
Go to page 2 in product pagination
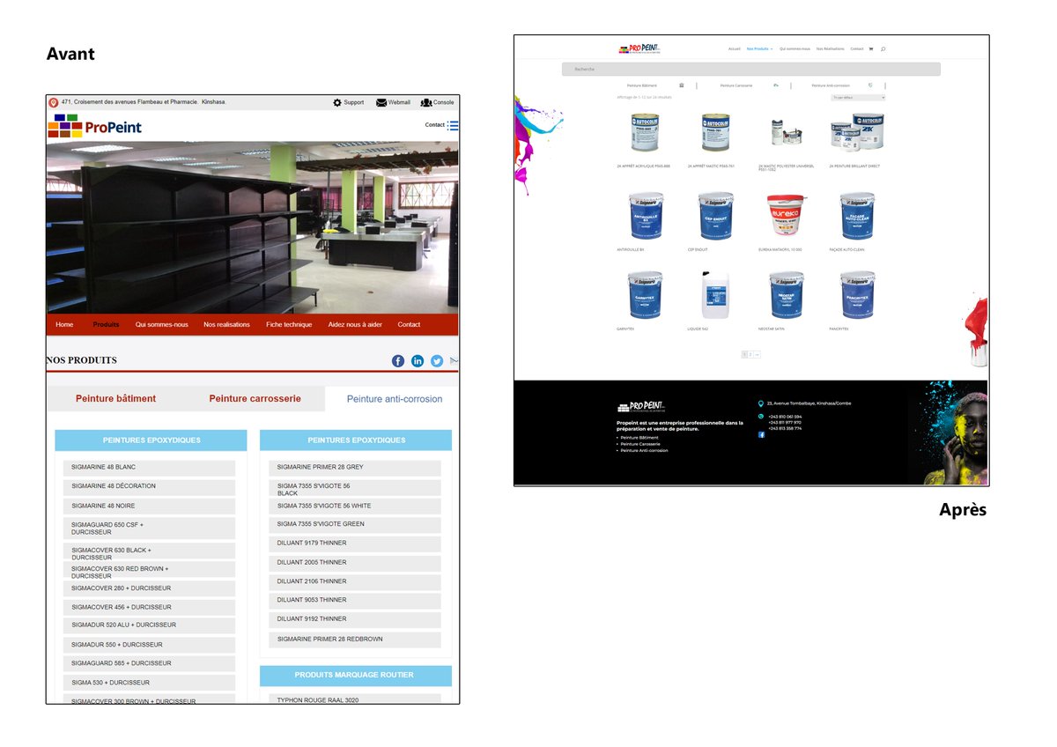click(x=750, y=354)
